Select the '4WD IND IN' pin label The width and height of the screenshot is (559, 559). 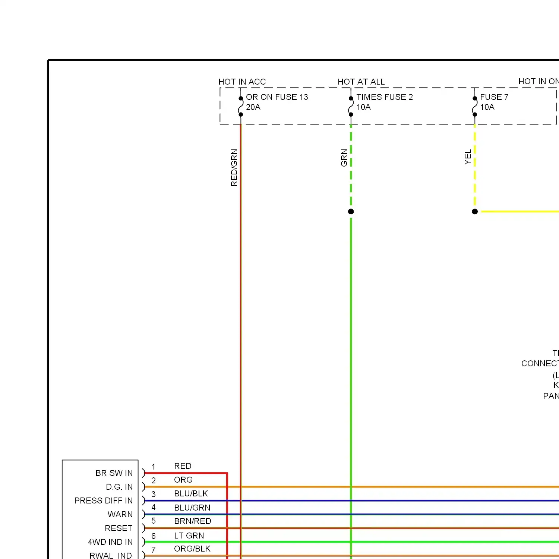110,542
